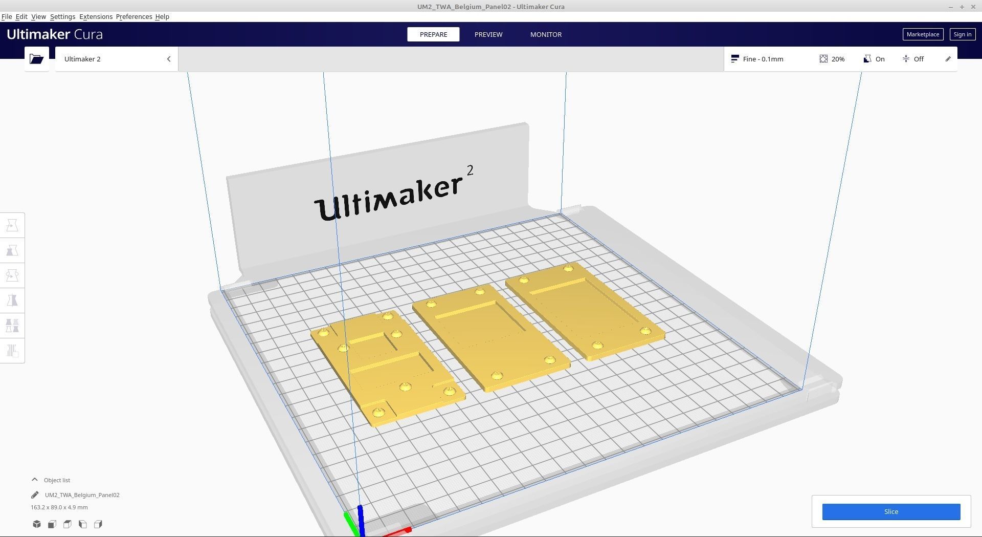
Task: Select the Per Model Settings tool
Action: point(12,326)
